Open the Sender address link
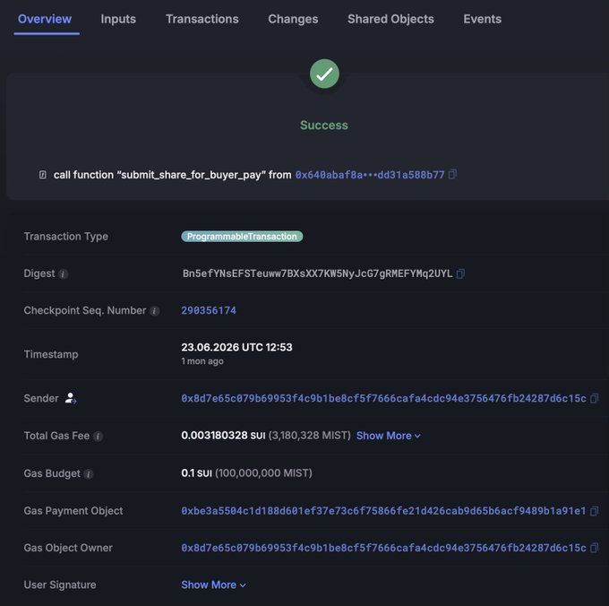The image size is (609, 606). 383,398
